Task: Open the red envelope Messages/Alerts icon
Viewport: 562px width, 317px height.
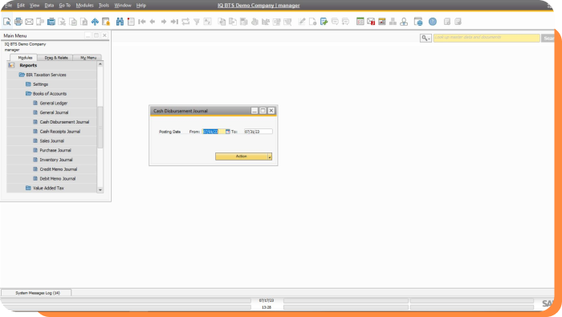Action: [x=371, y=22]
